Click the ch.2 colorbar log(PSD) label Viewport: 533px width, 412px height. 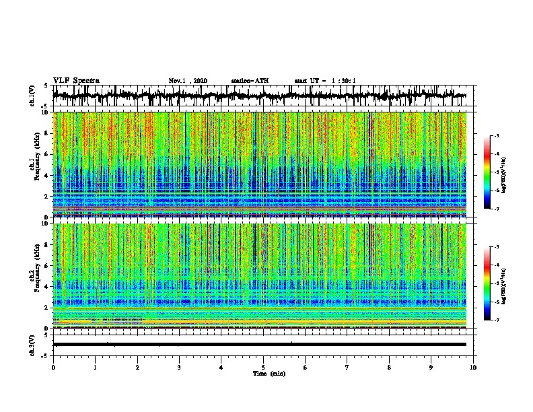pos(504,286)
